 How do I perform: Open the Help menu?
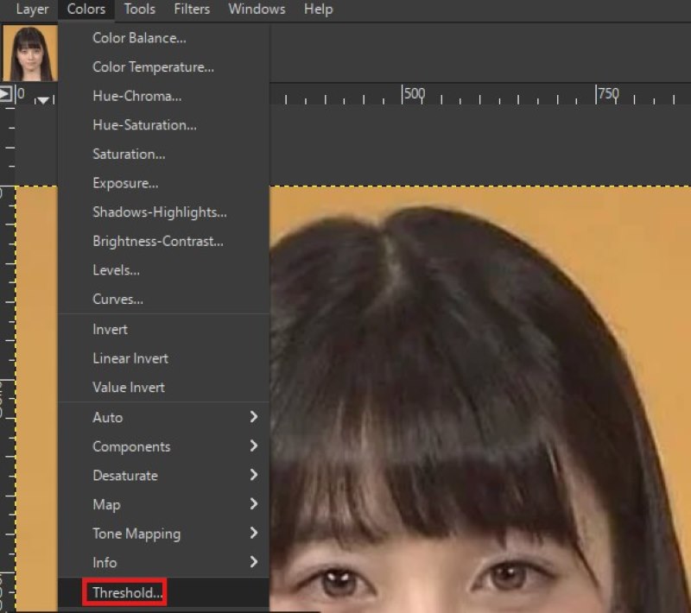(x=318, y=9)
